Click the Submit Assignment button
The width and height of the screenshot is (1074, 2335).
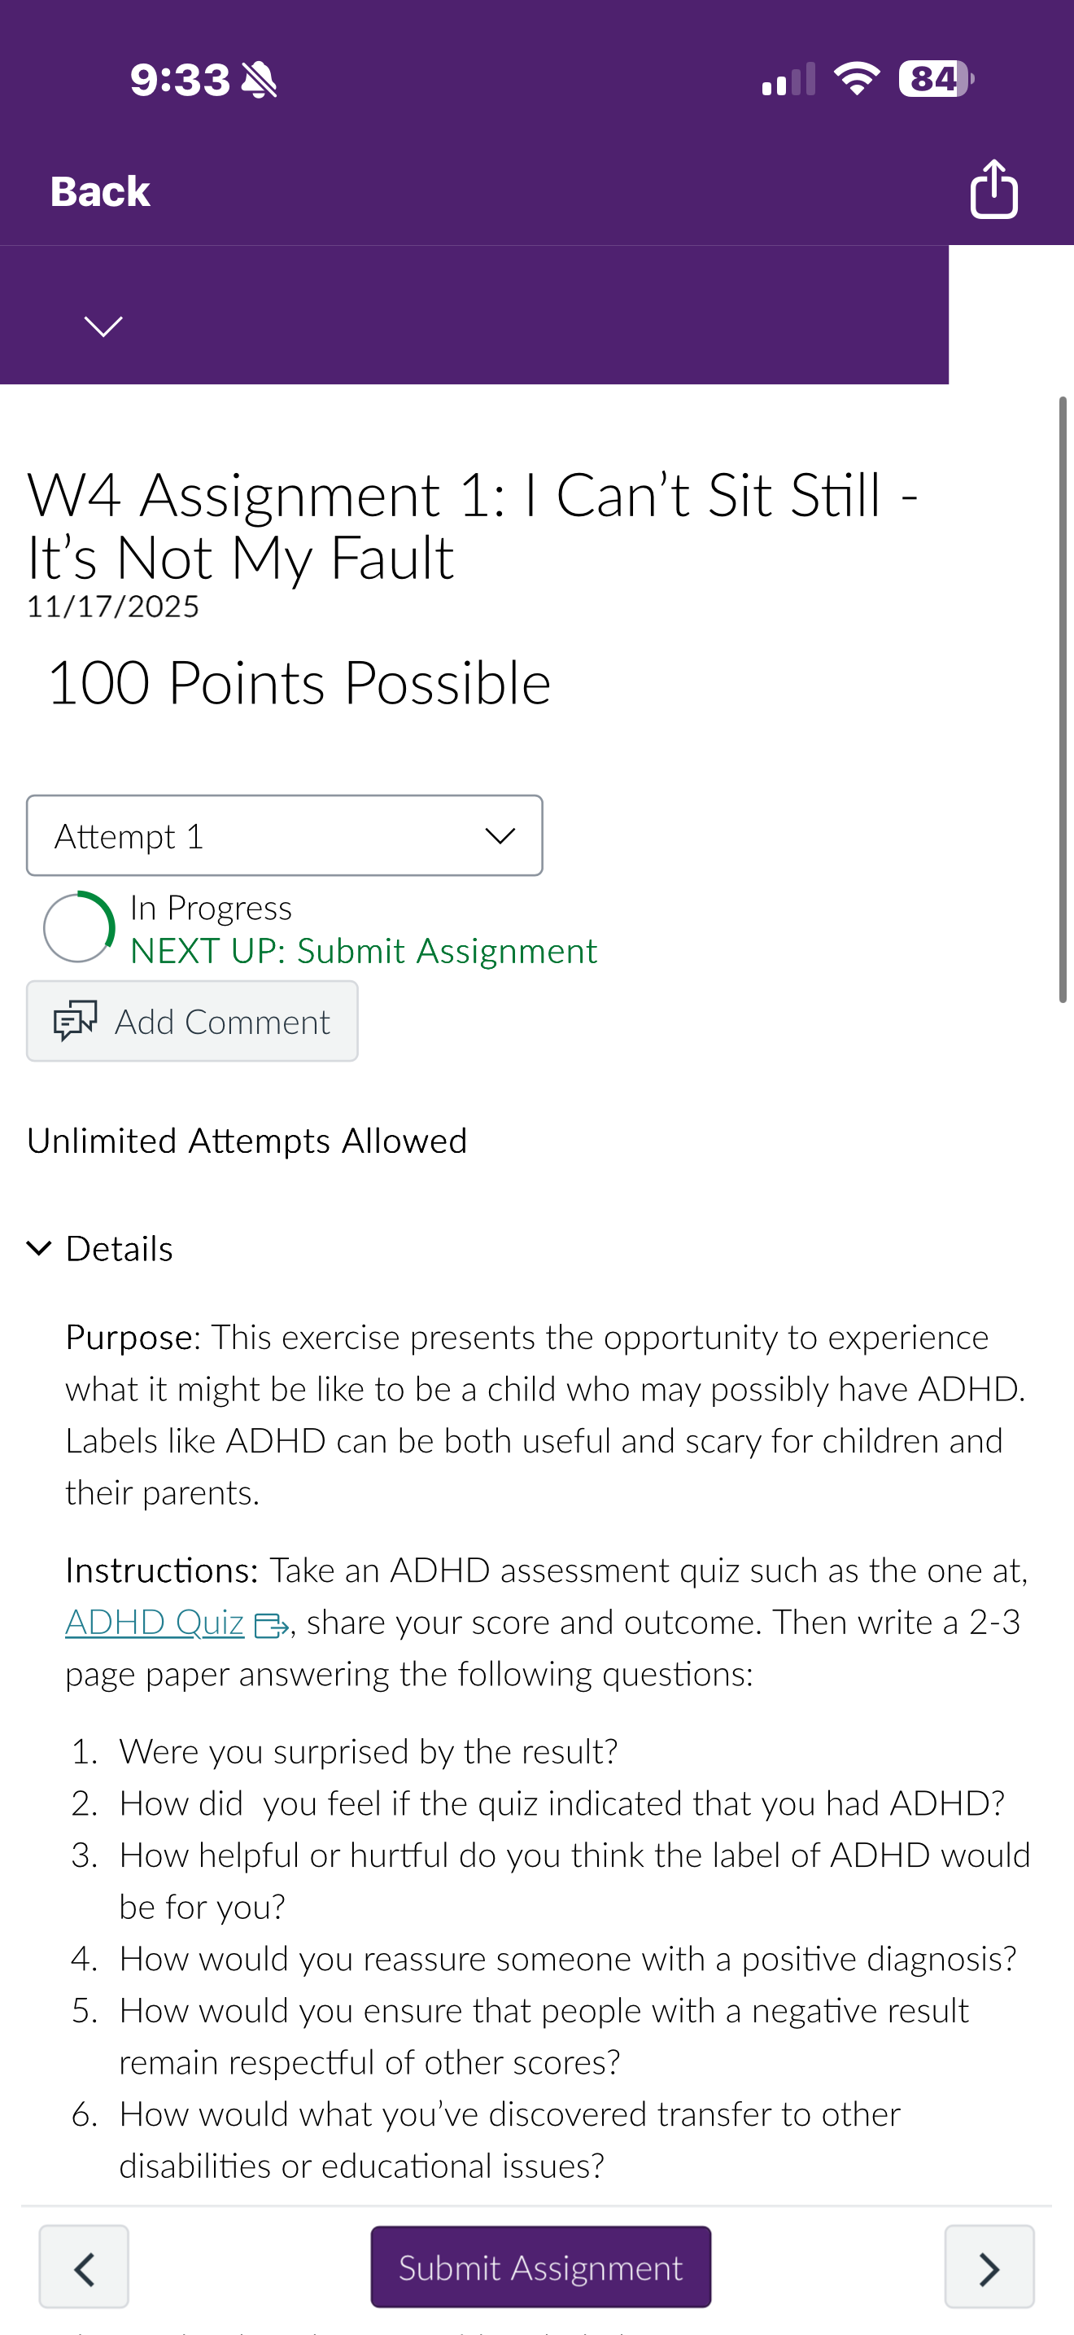point(540,2267)
